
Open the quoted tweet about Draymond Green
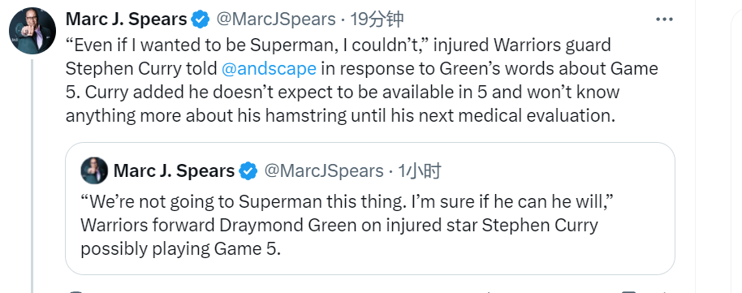[370, 209]
